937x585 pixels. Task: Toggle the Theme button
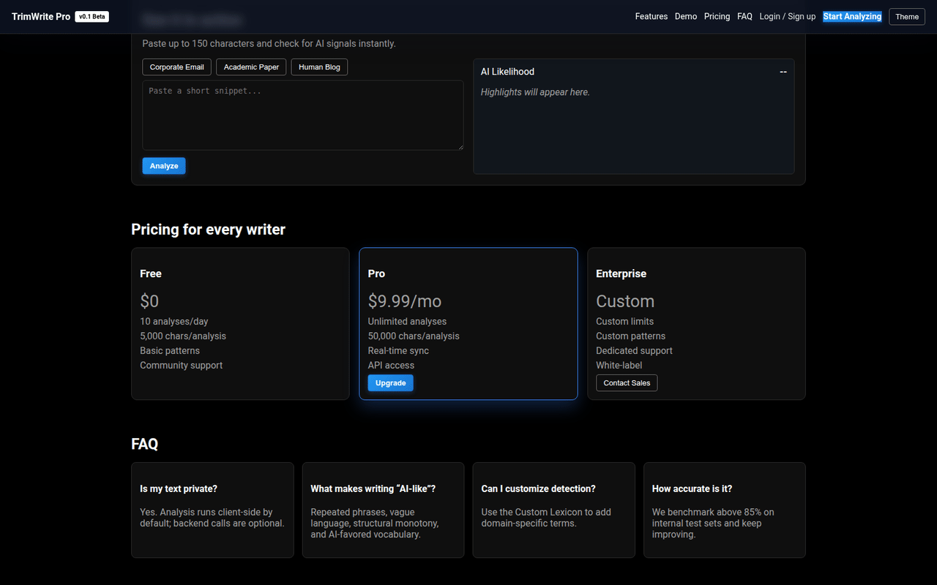(906, 17)
